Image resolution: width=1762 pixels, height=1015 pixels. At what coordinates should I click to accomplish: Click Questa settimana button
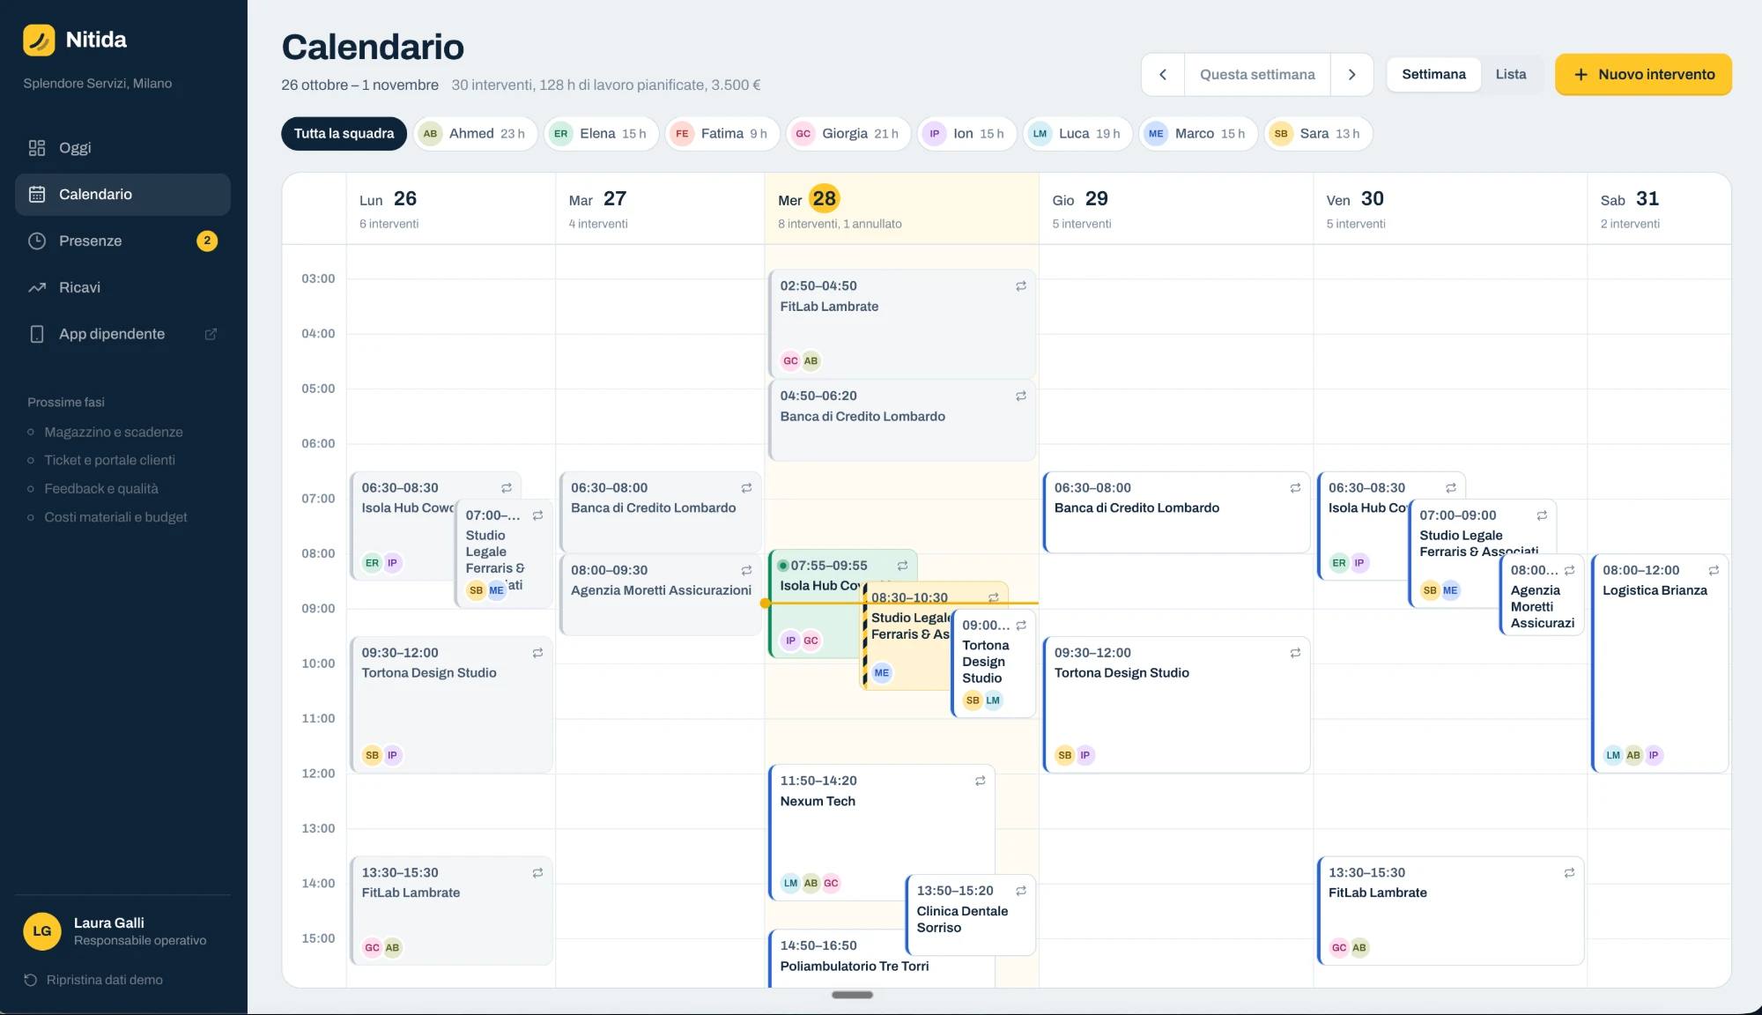click(x=1257, y=75)
